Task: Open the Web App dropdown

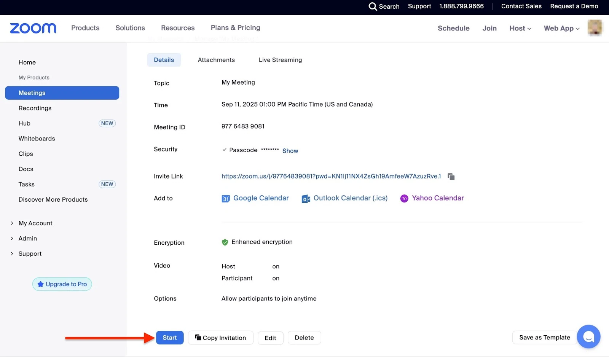Action: (562, 28)
